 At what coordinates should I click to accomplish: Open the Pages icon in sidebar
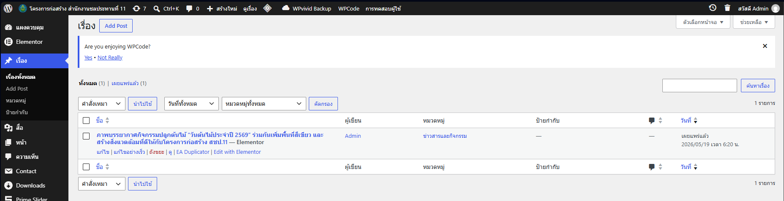tap(8, 142)
